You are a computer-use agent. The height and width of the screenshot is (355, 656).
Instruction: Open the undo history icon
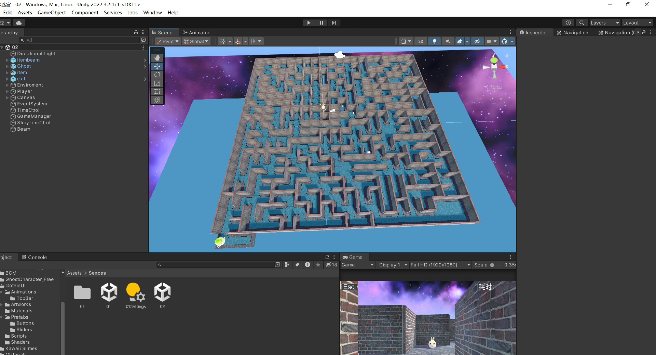[568, 23]
